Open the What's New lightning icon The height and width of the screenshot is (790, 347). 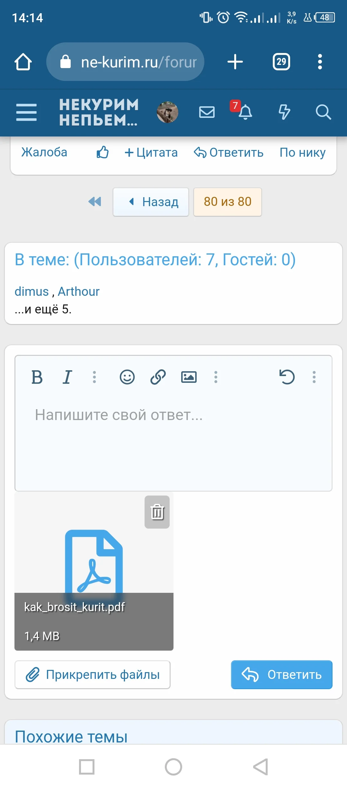[284, 112]
